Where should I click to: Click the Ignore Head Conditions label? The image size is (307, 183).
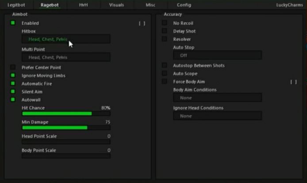pyautogui.click(x=198, y=108)
